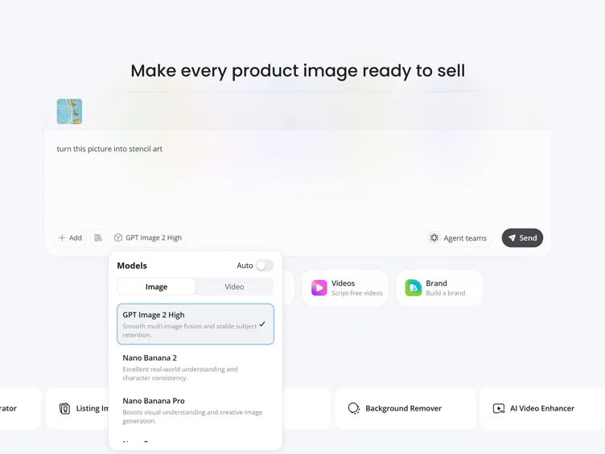Click the pink Videos play icon
Image resolution: width=605 pixels, height=454 pixels.
pos(319,288)
